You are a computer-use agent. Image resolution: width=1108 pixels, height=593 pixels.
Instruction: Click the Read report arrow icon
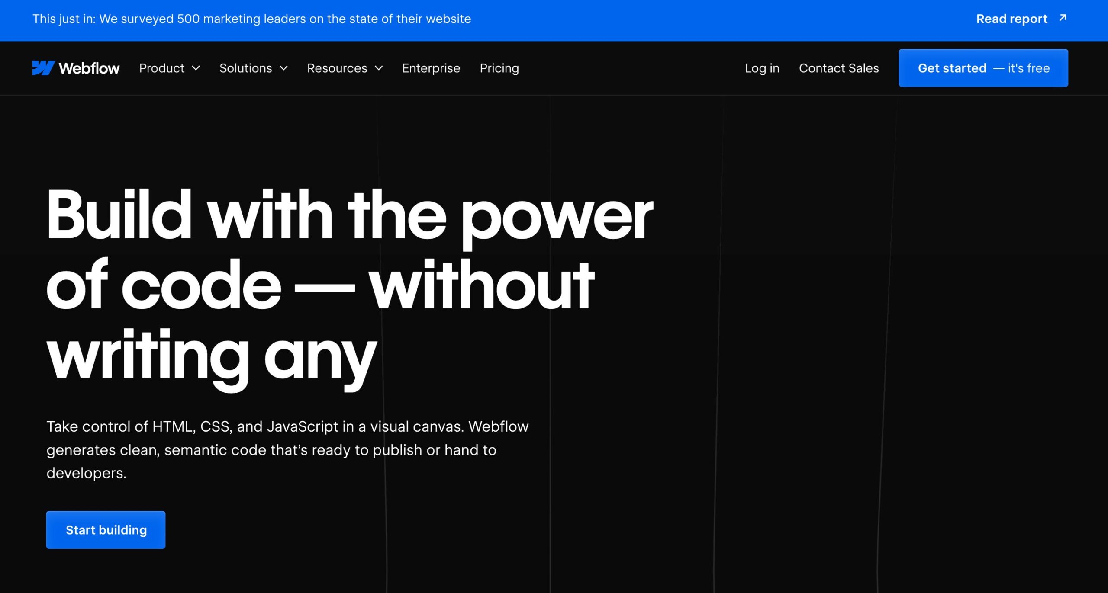[1063, 18]
